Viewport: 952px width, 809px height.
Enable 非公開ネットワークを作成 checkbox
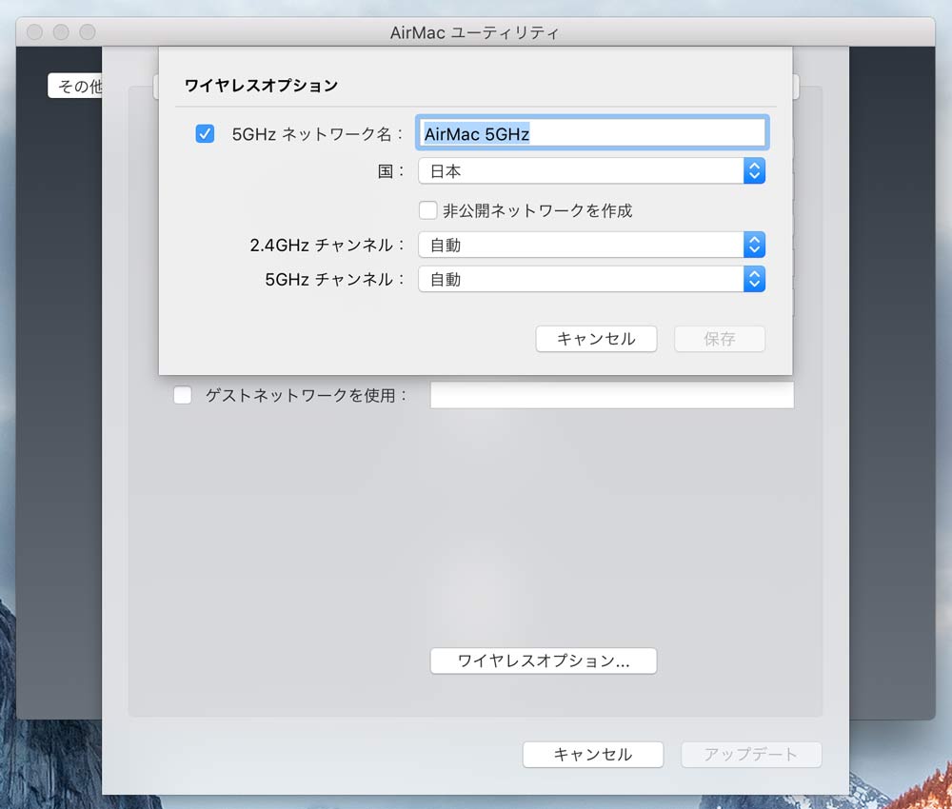click(x=428, y=210)
